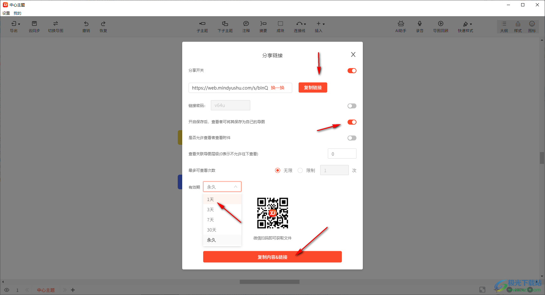Select the 无限 unlimited radio option
Viewport: 545px width, 295px height.
pyautogui.click(x=278, y=171)
